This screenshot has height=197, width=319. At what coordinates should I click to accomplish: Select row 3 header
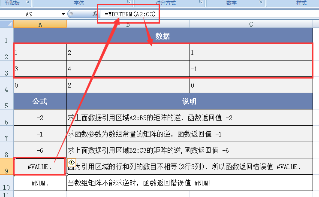pos(7,69)
